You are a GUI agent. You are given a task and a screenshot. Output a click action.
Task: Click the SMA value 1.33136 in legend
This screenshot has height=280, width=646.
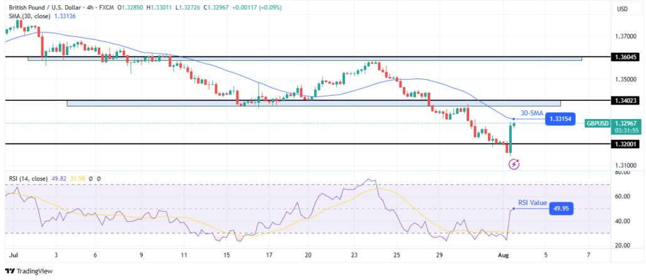65,16
